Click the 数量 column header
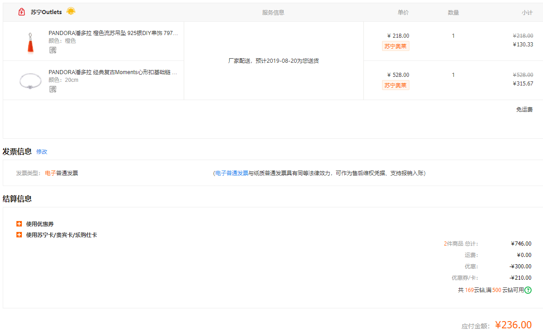543x332 pixels. 453,12
